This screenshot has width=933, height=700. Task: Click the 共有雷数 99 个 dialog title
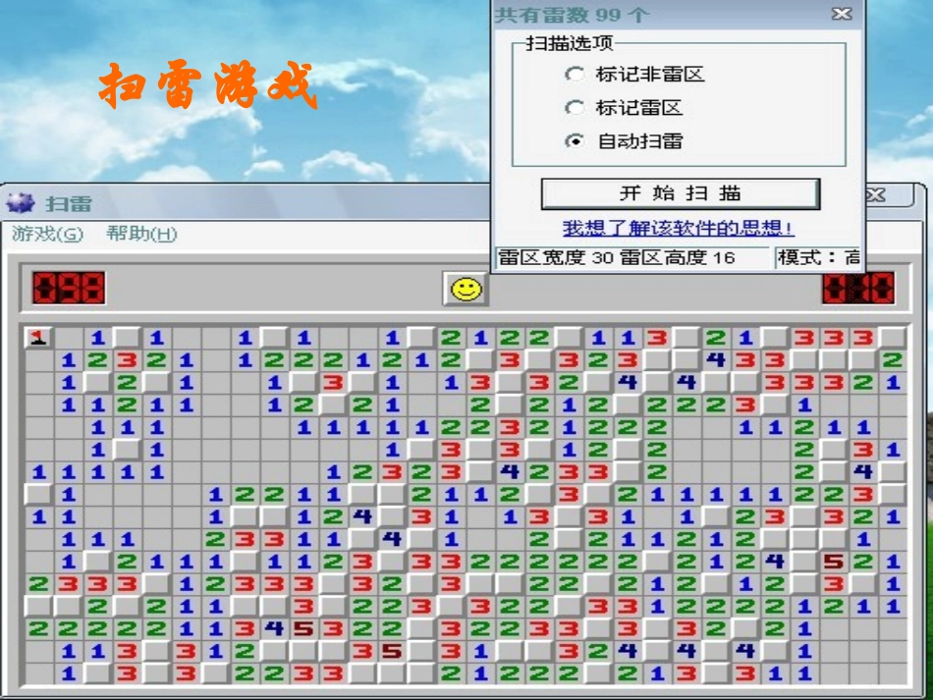click(572, 15)
